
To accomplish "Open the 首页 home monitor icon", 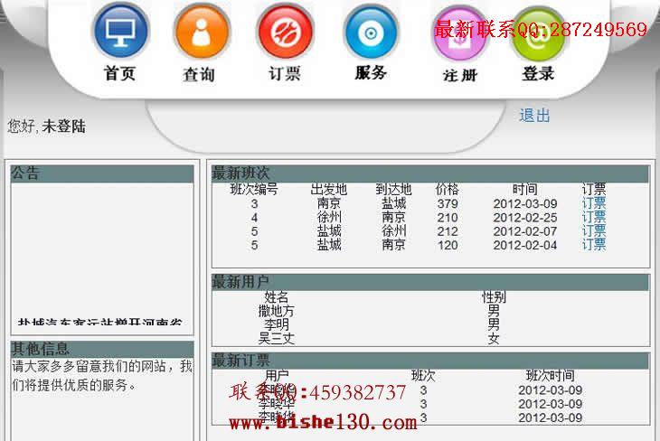I will pyautogui.click(x=121, y=32).
